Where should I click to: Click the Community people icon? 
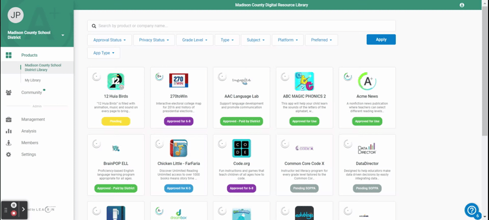click(x=9, y=93)
